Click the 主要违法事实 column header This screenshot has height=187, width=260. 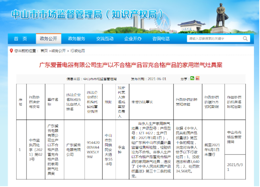pos(151,102)
